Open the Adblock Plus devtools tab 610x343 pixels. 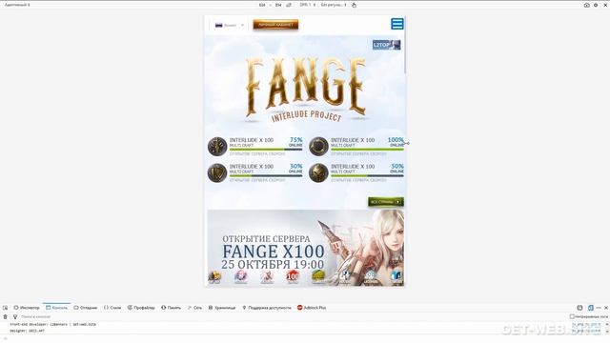tap(312, 308)
